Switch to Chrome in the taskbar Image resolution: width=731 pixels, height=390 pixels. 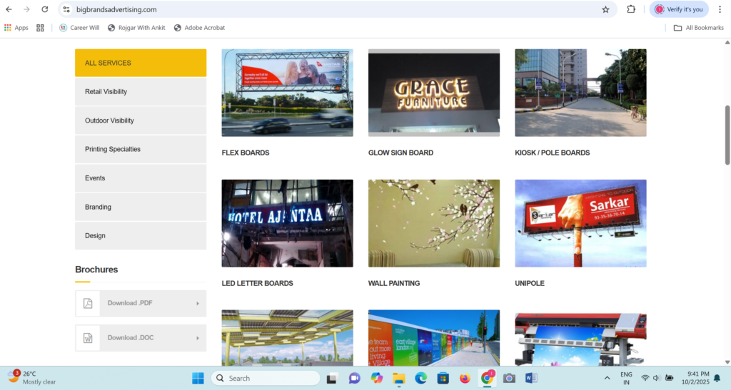point(487,379)
